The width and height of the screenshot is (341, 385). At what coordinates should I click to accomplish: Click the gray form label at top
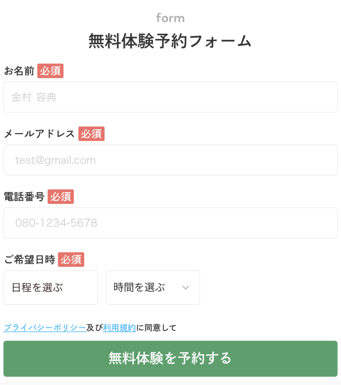[x=170, y=18]
